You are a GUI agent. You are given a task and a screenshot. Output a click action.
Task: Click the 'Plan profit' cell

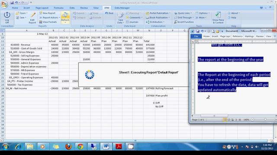coord(161,96)
